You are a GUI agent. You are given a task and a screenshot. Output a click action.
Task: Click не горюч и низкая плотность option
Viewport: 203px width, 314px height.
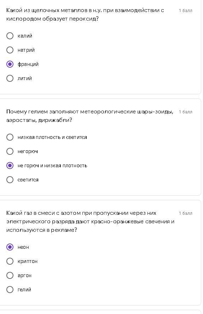pos(10,166)
